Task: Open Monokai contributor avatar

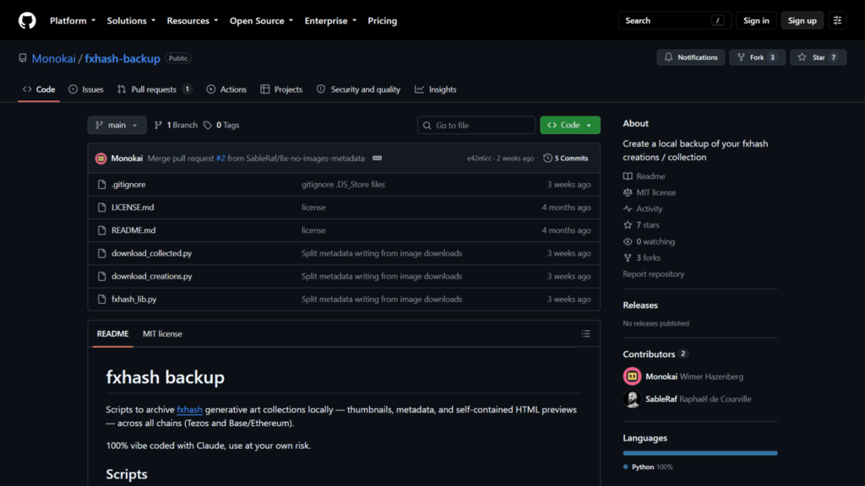Action: [632, 377]
